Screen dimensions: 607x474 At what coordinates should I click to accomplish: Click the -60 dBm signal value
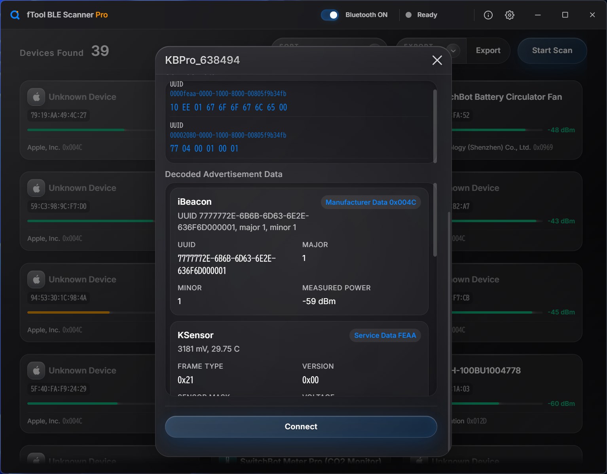(561, 404)
